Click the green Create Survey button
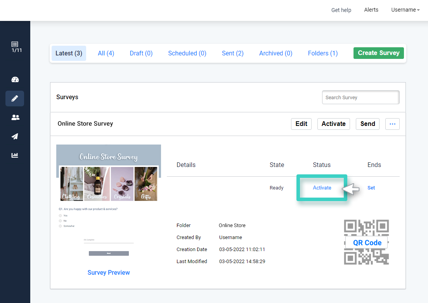428x303 pixels. [379, 53]
